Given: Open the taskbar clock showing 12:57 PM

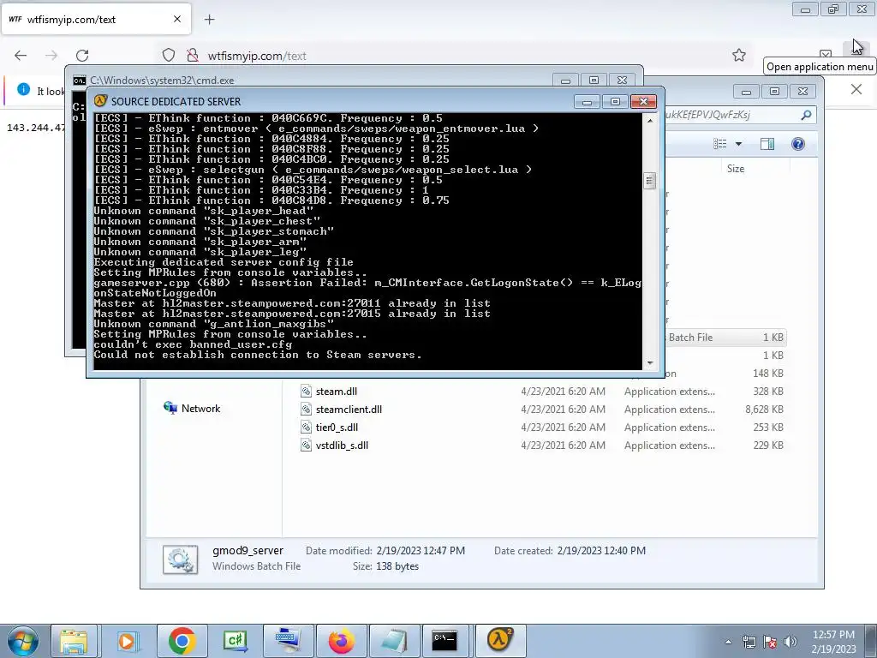Looking at the screenshot, I should 833,642.
